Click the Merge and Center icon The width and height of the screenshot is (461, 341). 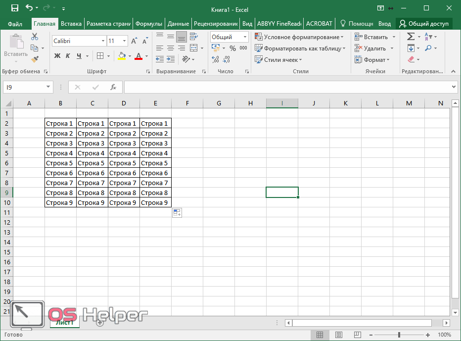click(x=193, y=49)
